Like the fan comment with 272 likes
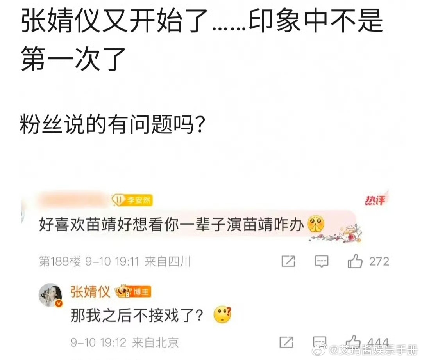The image size is (422, 360). tap(355, 261)
